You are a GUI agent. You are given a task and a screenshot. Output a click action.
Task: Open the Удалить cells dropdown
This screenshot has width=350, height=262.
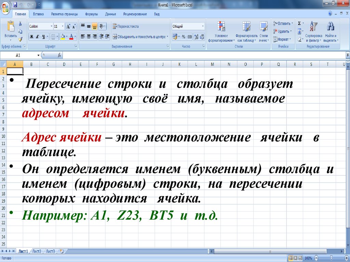click(282, 31)
